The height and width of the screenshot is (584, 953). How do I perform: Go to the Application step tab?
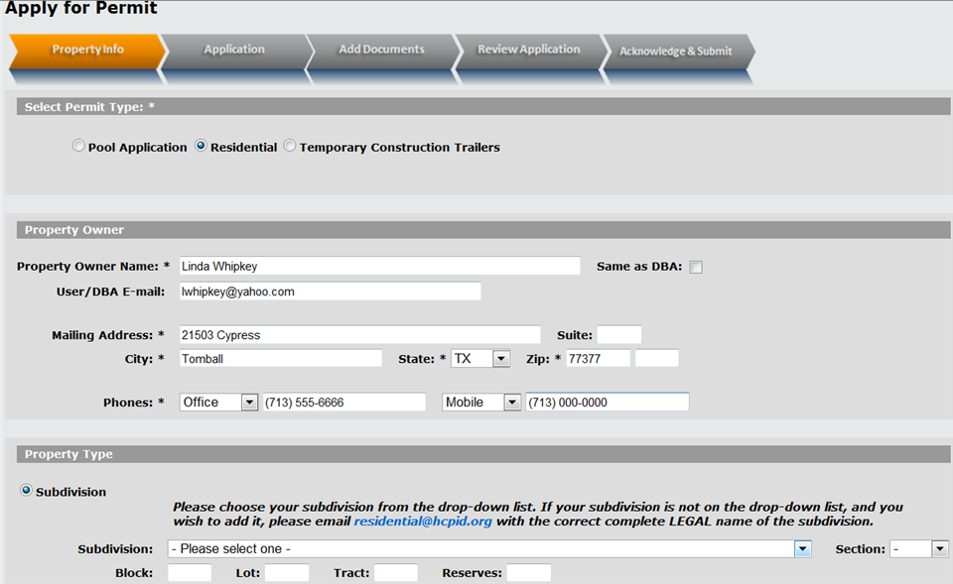234,52
